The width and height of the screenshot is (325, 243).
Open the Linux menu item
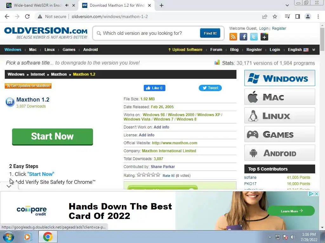[50, 50]
